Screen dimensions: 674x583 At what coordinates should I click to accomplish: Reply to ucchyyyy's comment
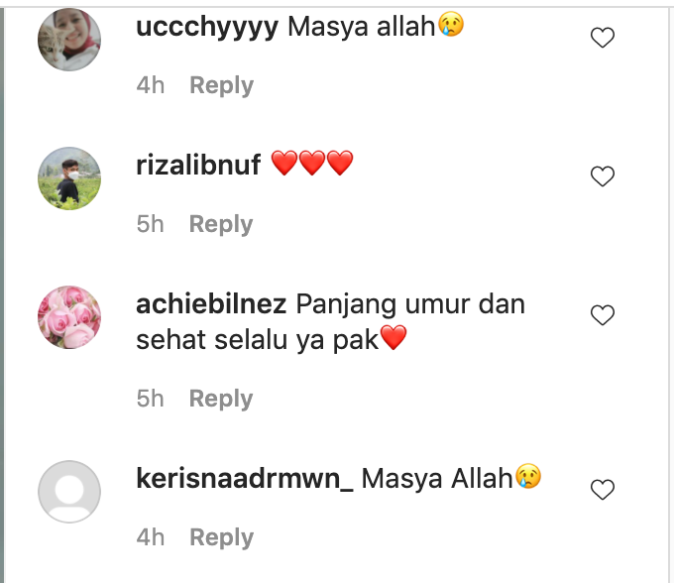click(221, 85)
